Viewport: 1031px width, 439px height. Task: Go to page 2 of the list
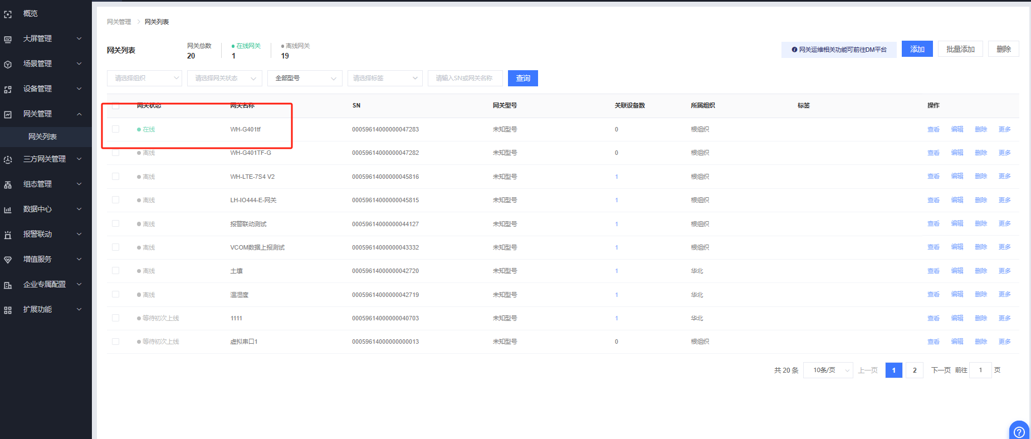click(914, 370)
